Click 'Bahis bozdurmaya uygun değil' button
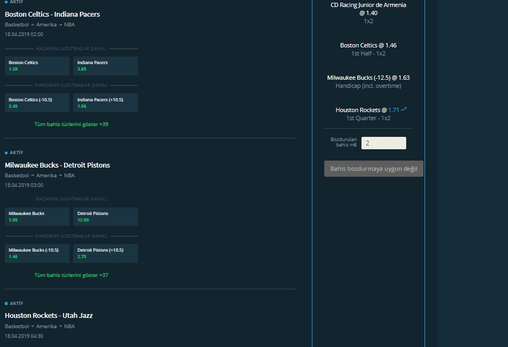The height and width of the screenshot is (347, 508). point(373,169)
